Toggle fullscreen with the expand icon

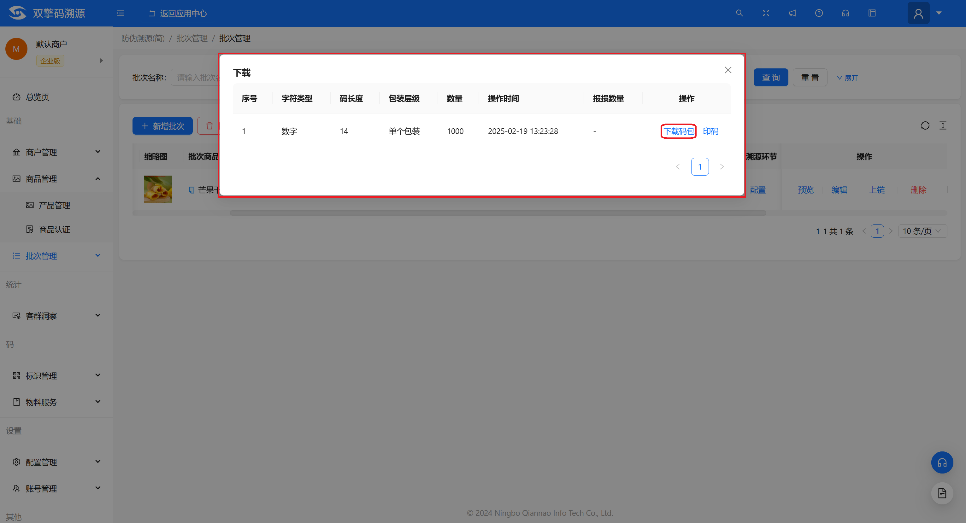(766, 13)
